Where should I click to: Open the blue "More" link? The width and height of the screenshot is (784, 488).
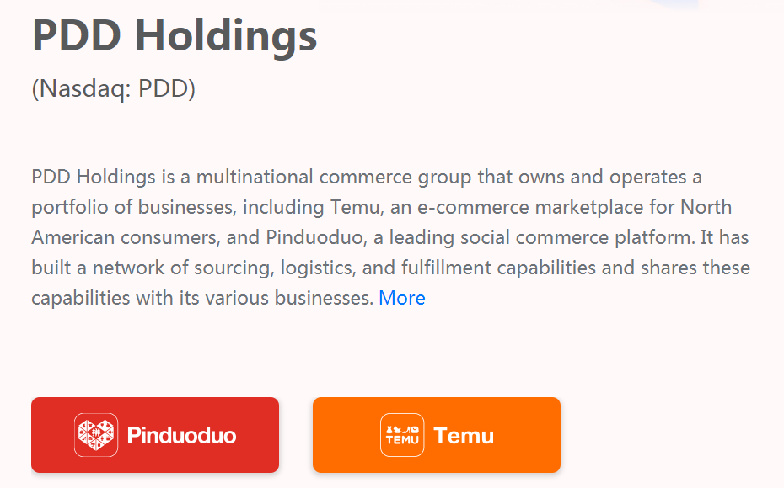coord(402,298)
